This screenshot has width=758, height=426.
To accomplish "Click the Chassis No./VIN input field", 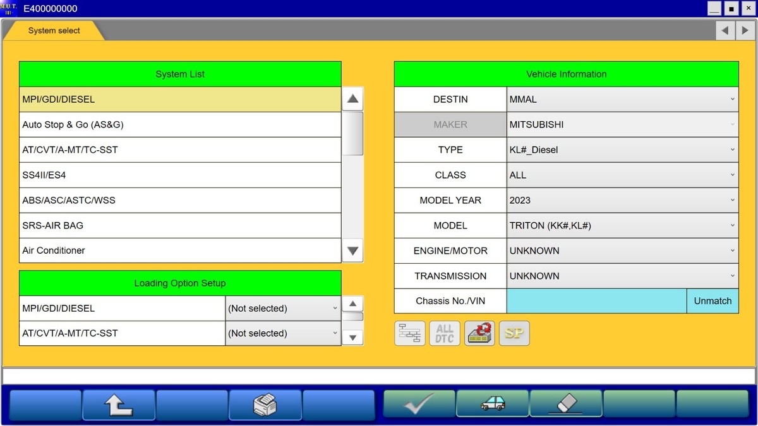I will click(x=596, y=301).
